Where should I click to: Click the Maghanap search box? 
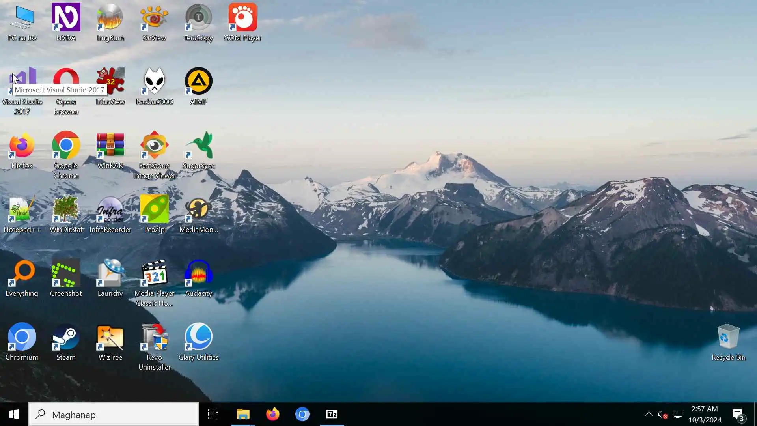[x=114, y=414]
